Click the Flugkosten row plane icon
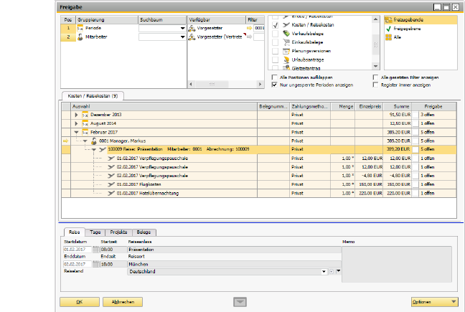The image size is (465, 312). point(110,184)
